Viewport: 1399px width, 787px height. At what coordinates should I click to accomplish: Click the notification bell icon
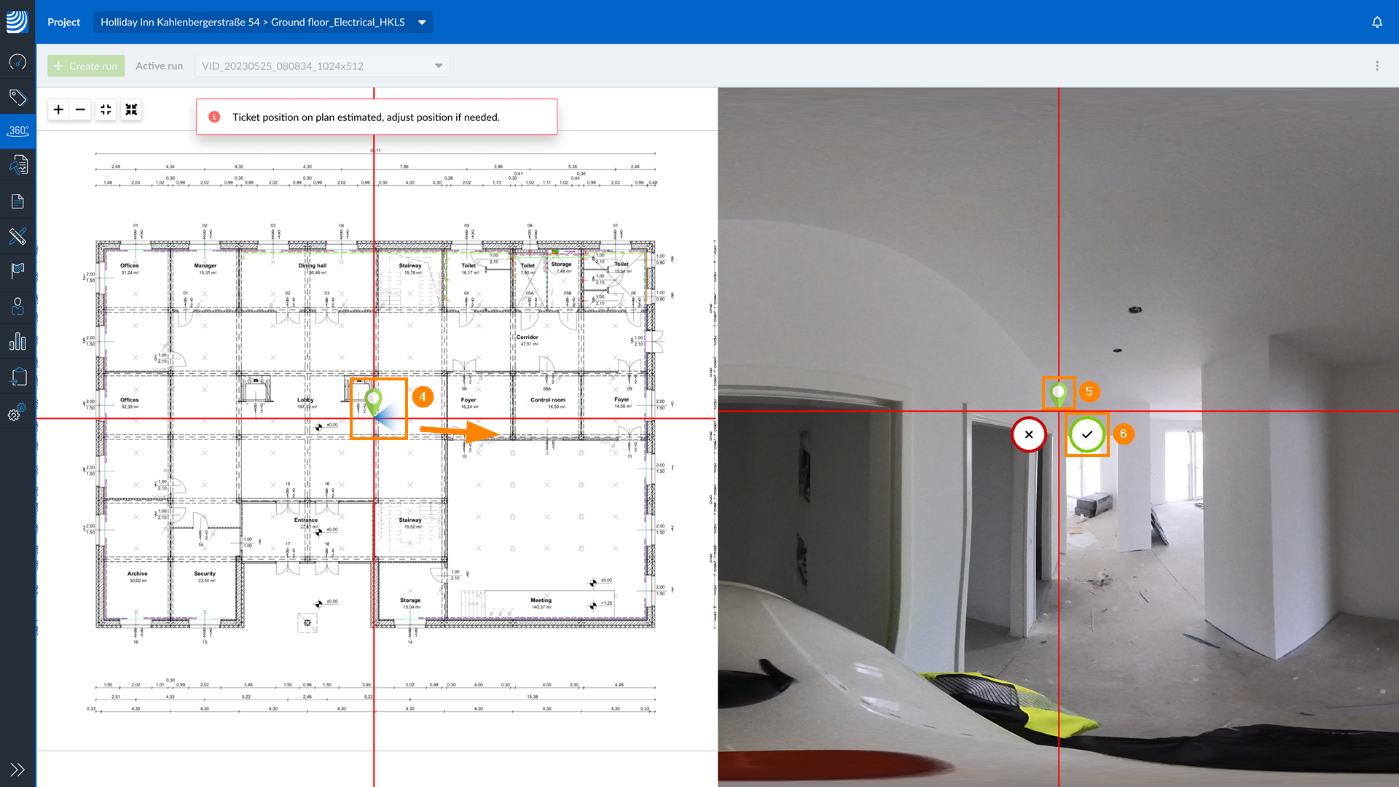pyautogui.click(x=1377, y=22)
